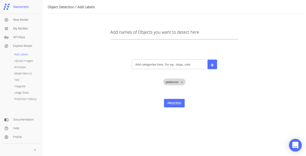Click the PROCEED button
Screen dimensions: 306x156
point(174,103)
